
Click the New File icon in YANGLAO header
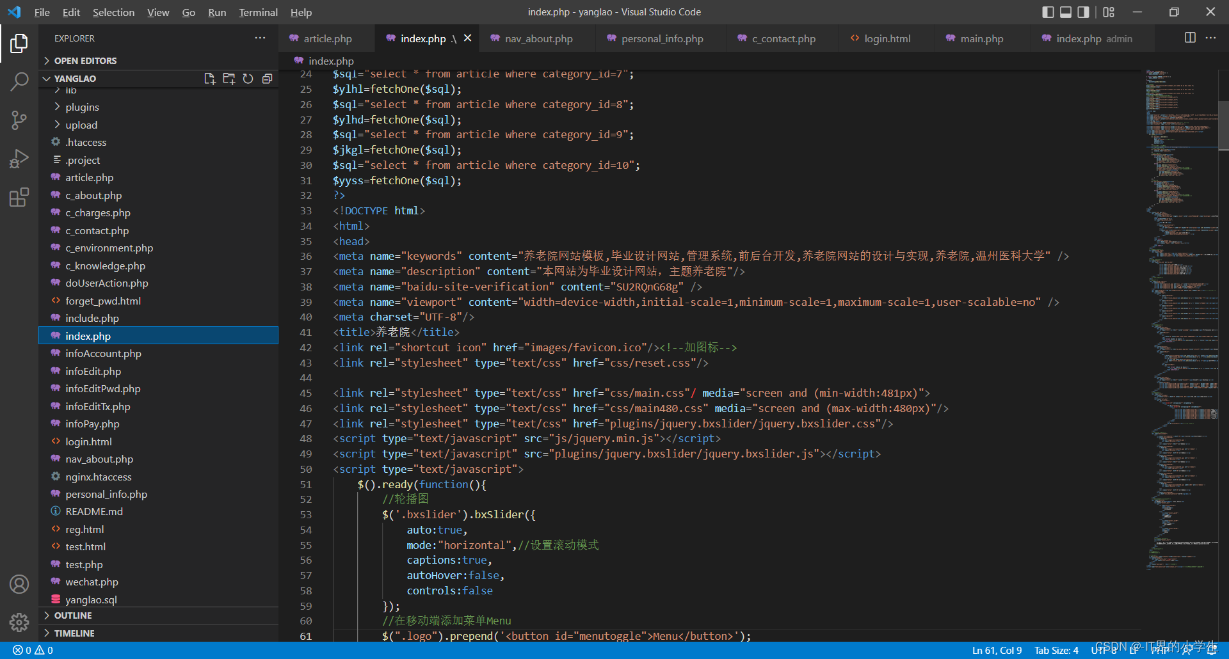209,79
